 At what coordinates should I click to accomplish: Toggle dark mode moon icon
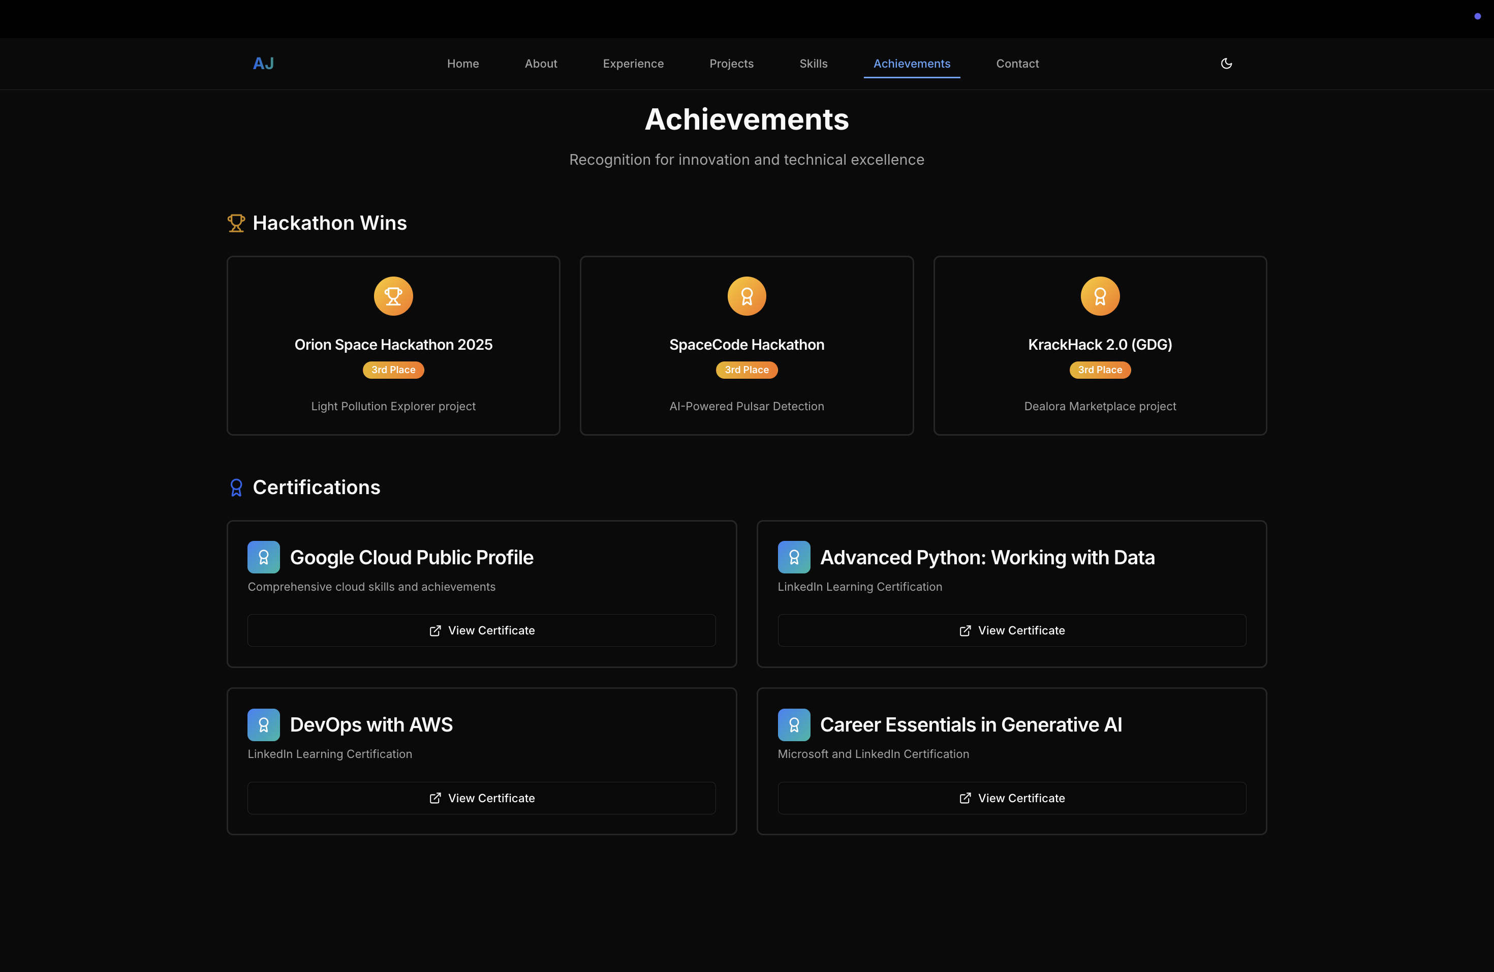click(x=1226, y=64)
